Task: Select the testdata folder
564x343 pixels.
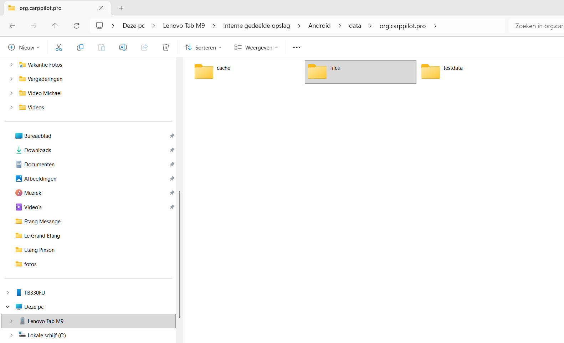Action: (442, 72)
